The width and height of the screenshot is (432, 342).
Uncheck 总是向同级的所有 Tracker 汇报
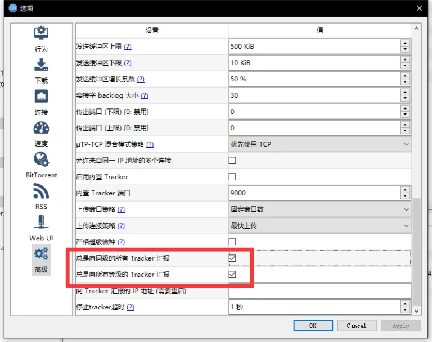coord(232,258)
